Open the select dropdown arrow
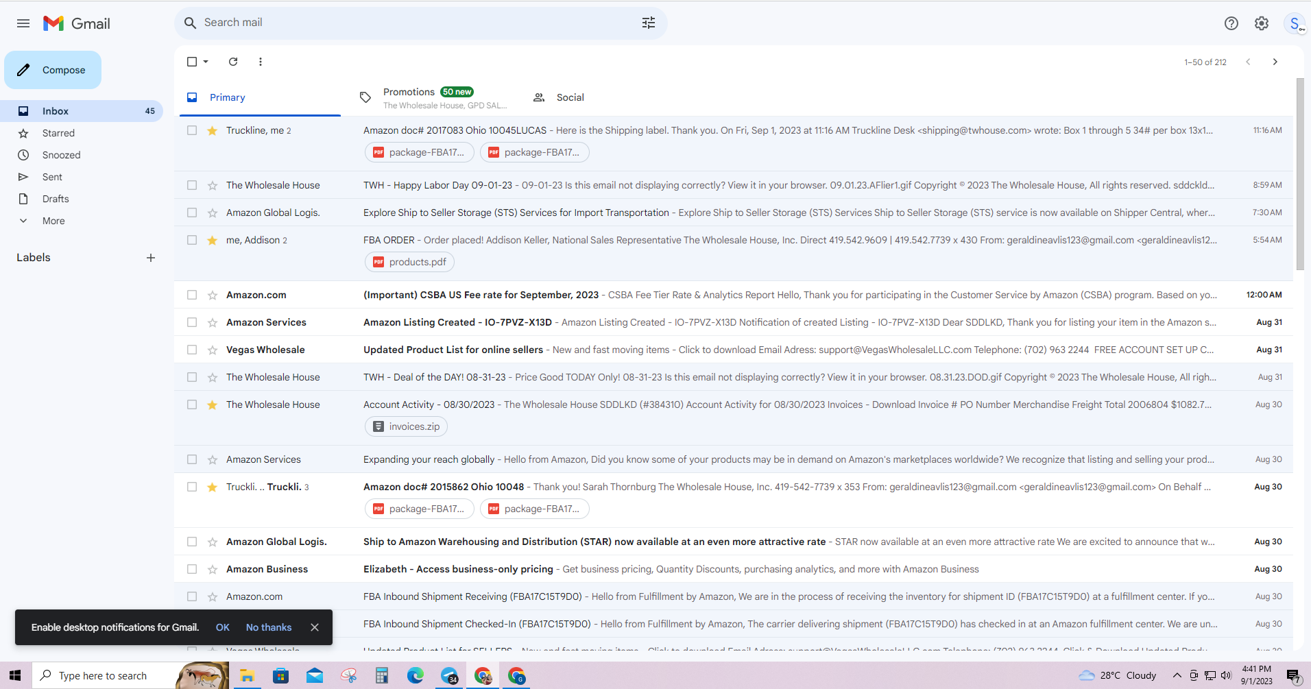The image size is (1311, 689). coord(206,62)
